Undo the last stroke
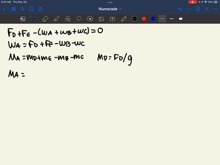Image resolution: width=220 pixels, height=165 pixels. [x=180, y=9]
